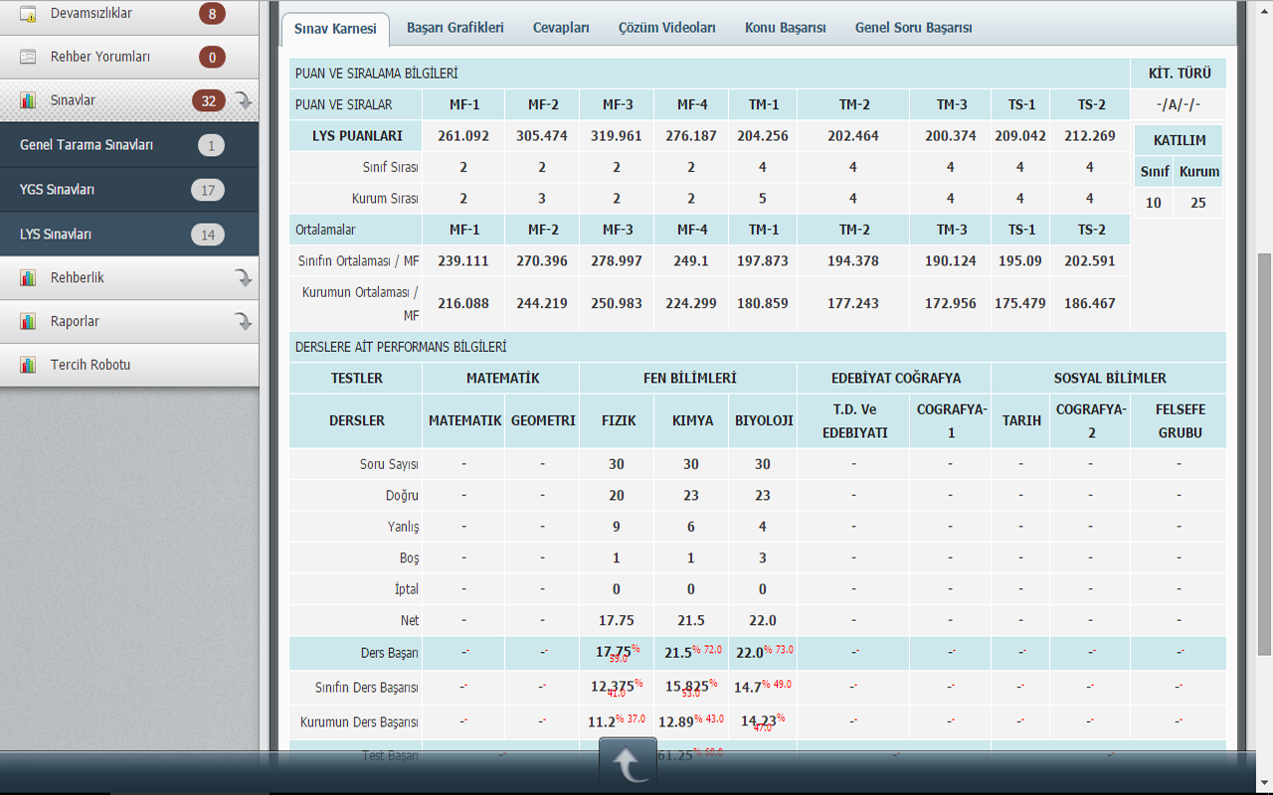Click MF-1 LYS score 261.092
Viewport: 1273px width, 795px height.
tap(463, 136)
